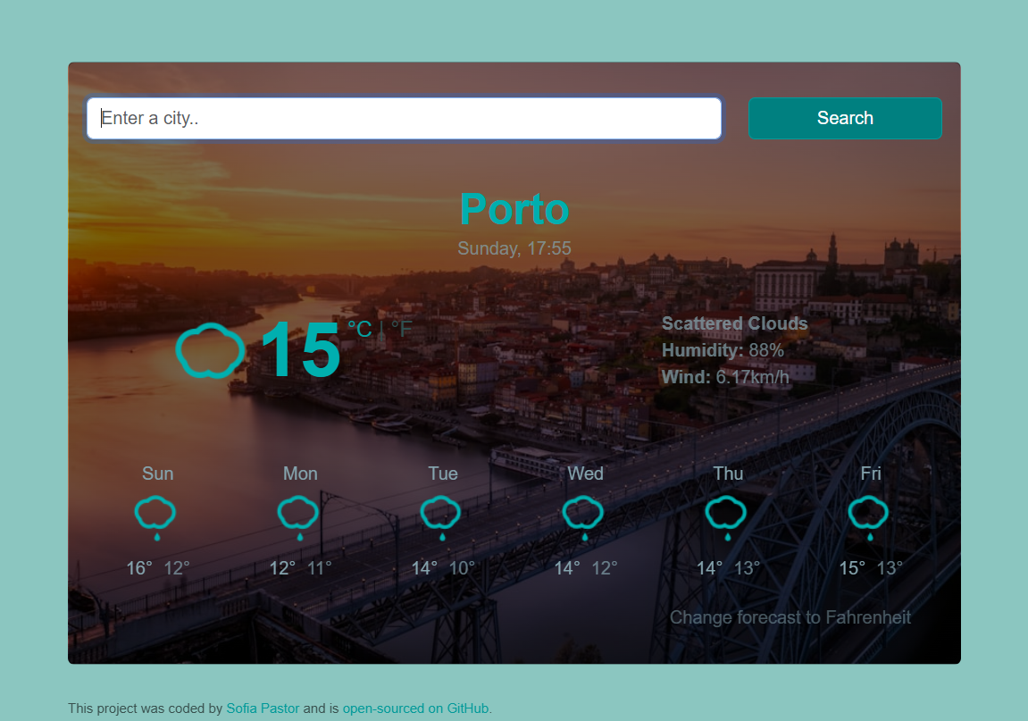
Task: Open the Sofia Pastor link
Action: point(263,708)
